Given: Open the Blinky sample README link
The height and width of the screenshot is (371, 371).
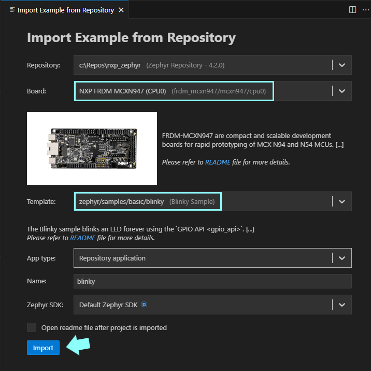Looking at the screenshot, I should click(x=83, y=238).
